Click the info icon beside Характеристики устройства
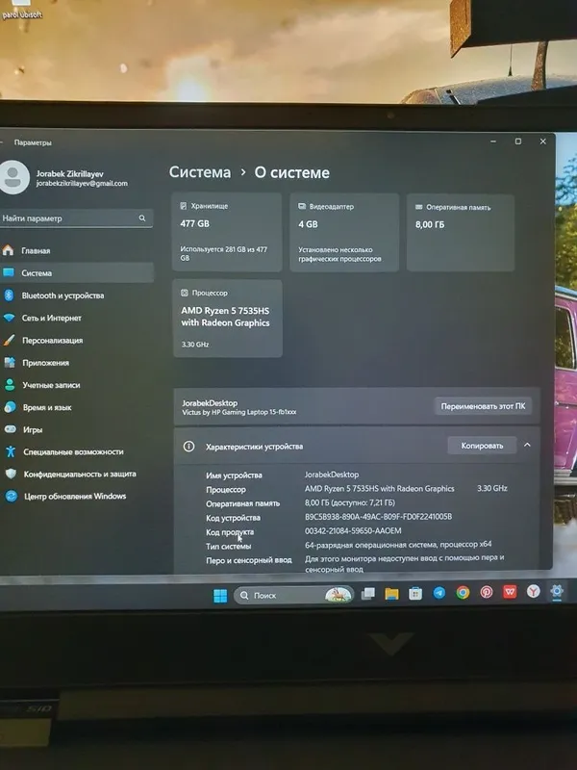This screenshot has height=770, width=577. tap(188, 446)
